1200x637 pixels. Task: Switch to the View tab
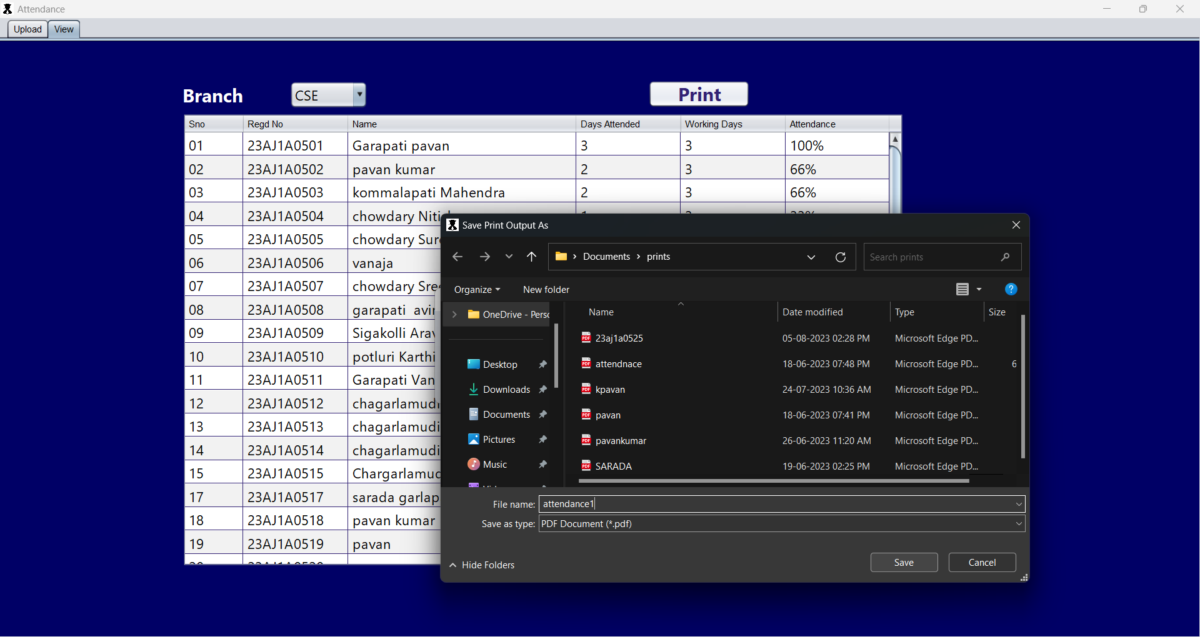click(x=64, y=29)
